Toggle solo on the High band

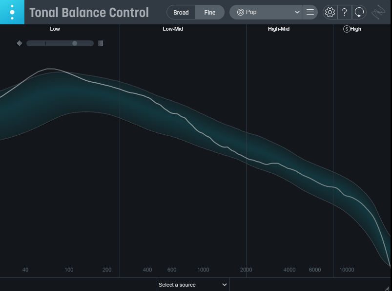coord(347,29)
